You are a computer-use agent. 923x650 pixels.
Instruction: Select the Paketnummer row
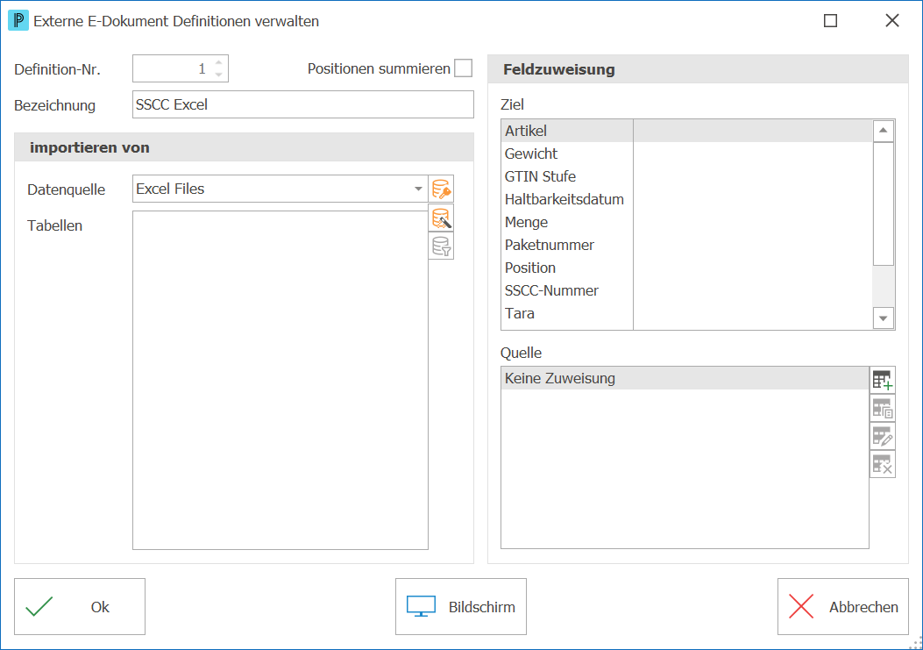point(686,245)
